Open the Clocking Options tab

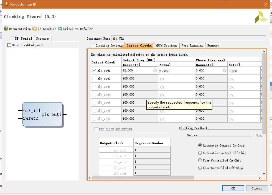coord(109,45)
